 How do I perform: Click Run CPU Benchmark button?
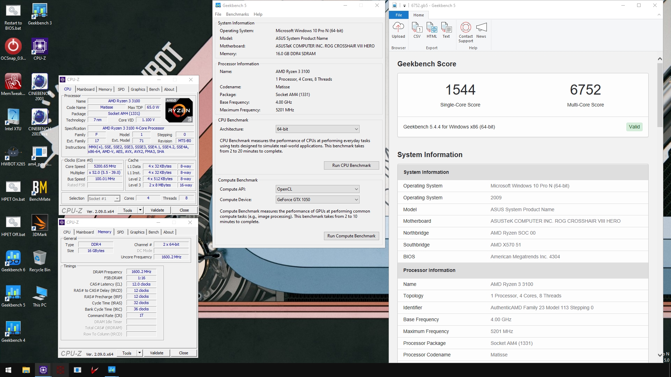[351, 165]
